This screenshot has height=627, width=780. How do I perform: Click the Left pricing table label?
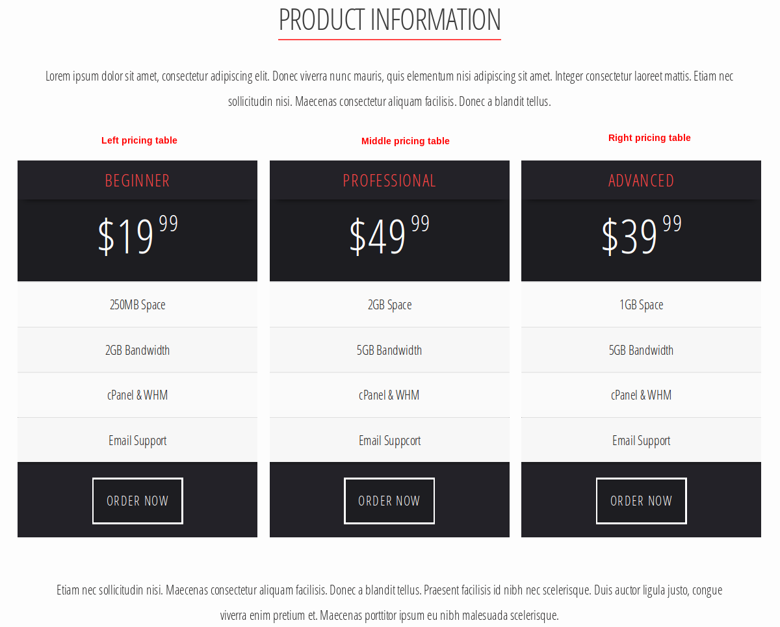click(139, 140)
